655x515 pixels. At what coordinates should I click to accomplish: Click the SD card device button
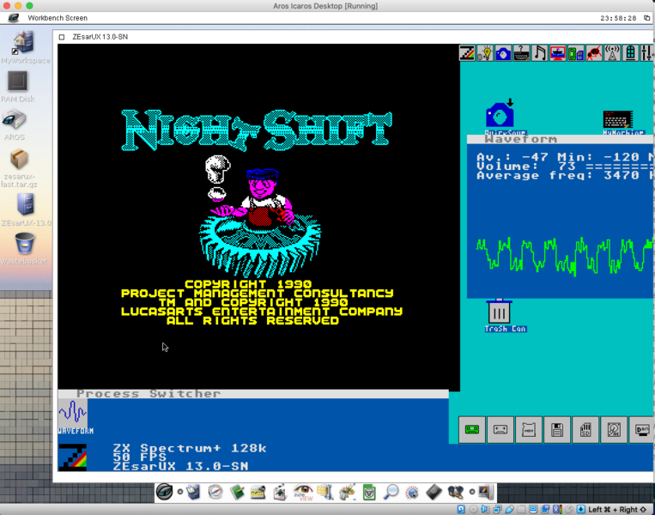[x=585, y=430]
